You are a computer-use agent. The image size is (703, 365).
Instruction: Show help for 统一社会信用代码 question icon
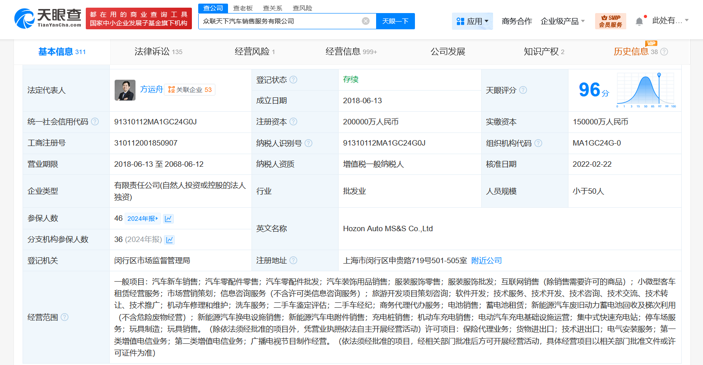click(x=95, y=122)
